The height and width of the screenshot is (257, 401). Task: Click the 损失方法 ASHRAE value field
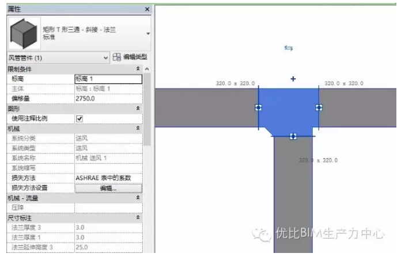click(108, 178)
